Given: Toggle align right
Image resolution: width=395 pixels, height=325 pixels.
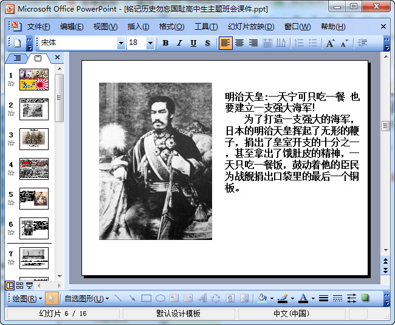Looking at the screenshot, I should (x=253, y=43).
